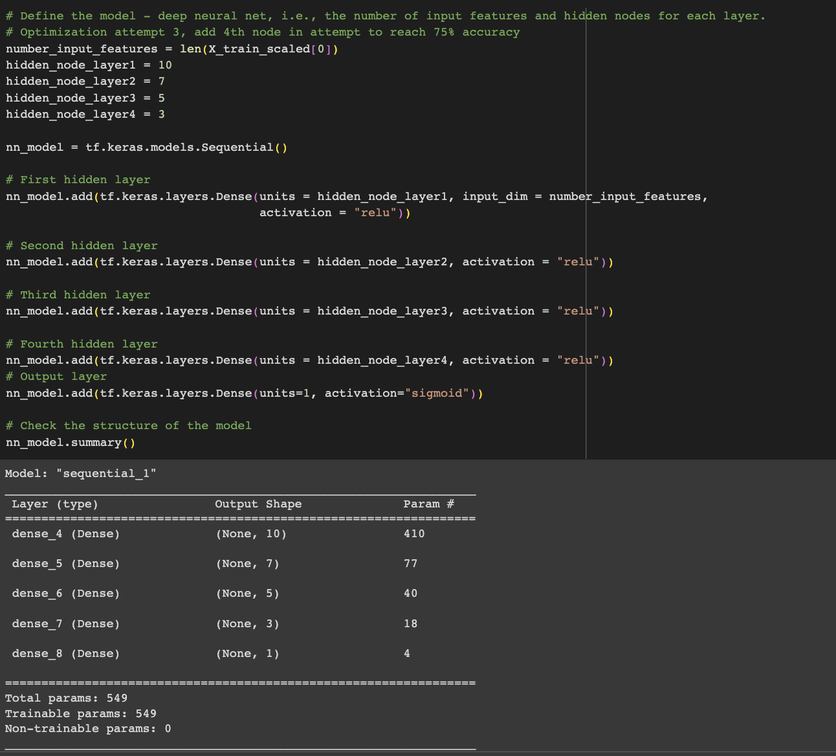
Task: Click the # Output layer comment
Action: pos(56,376)
